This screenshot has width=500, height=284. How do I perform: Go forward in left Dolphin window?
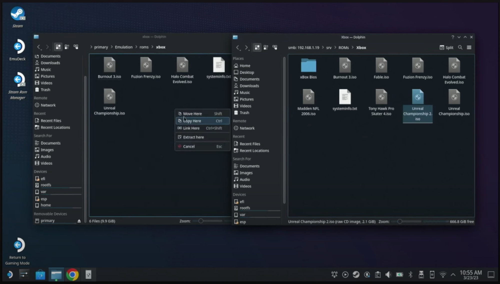pyautogui.click(x=47, y=47)
